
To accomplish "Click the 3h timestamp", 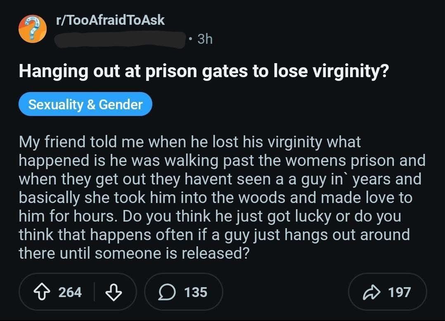I will click(x=206, y=39).
